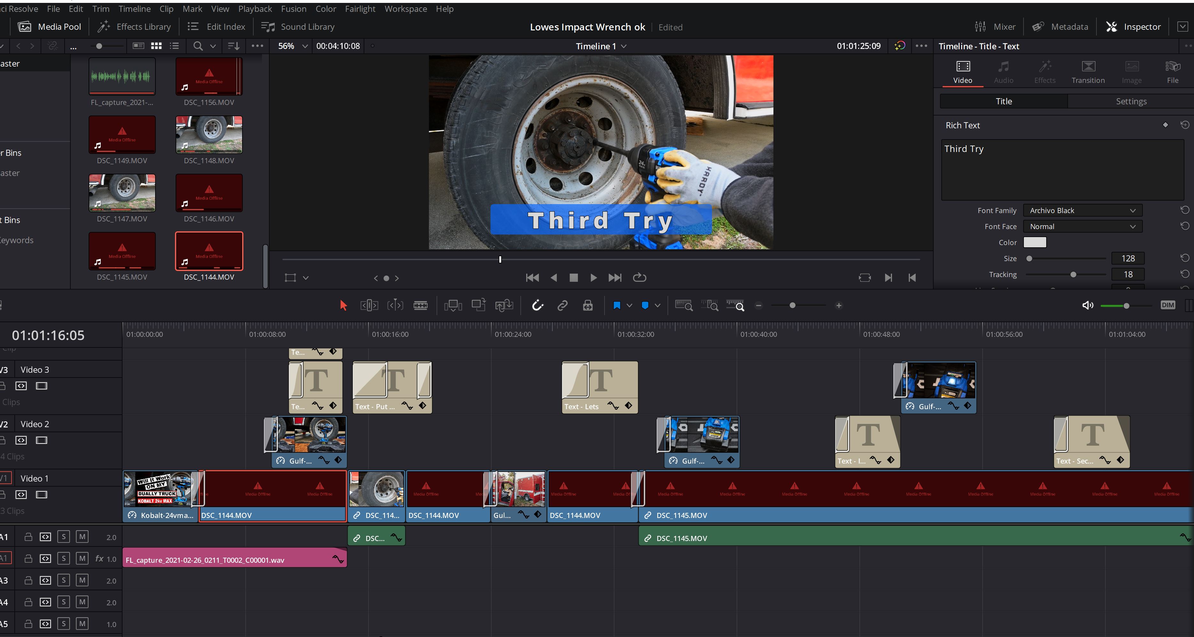Click the Rich Text input field
The image size is (1194, 637).
click(x=1062, y=170)
